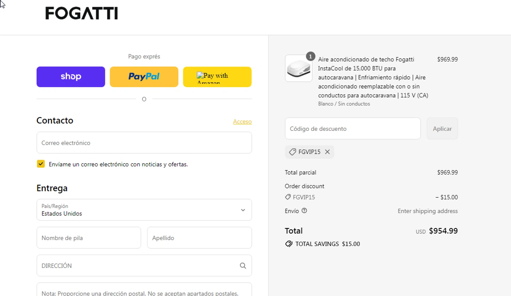Viewport: 511px width, 296px height.
Task: Expand the País/Región dropdown
Action: click(144, 210)
